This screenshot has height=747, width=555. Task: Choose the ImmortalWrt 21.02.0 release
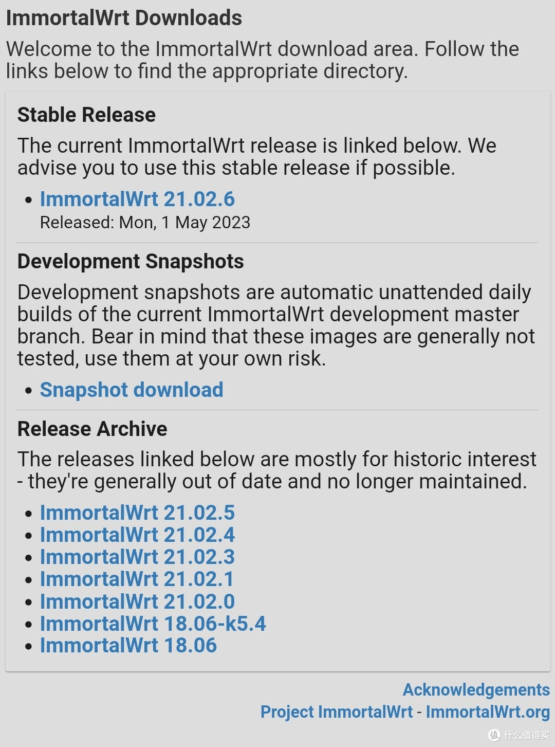tap(137, 602)
